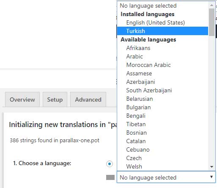The height and width of the screenshot is (188, 217).
Task: Pick Bulgarian from the language list
Action: (x=162, y=107)
